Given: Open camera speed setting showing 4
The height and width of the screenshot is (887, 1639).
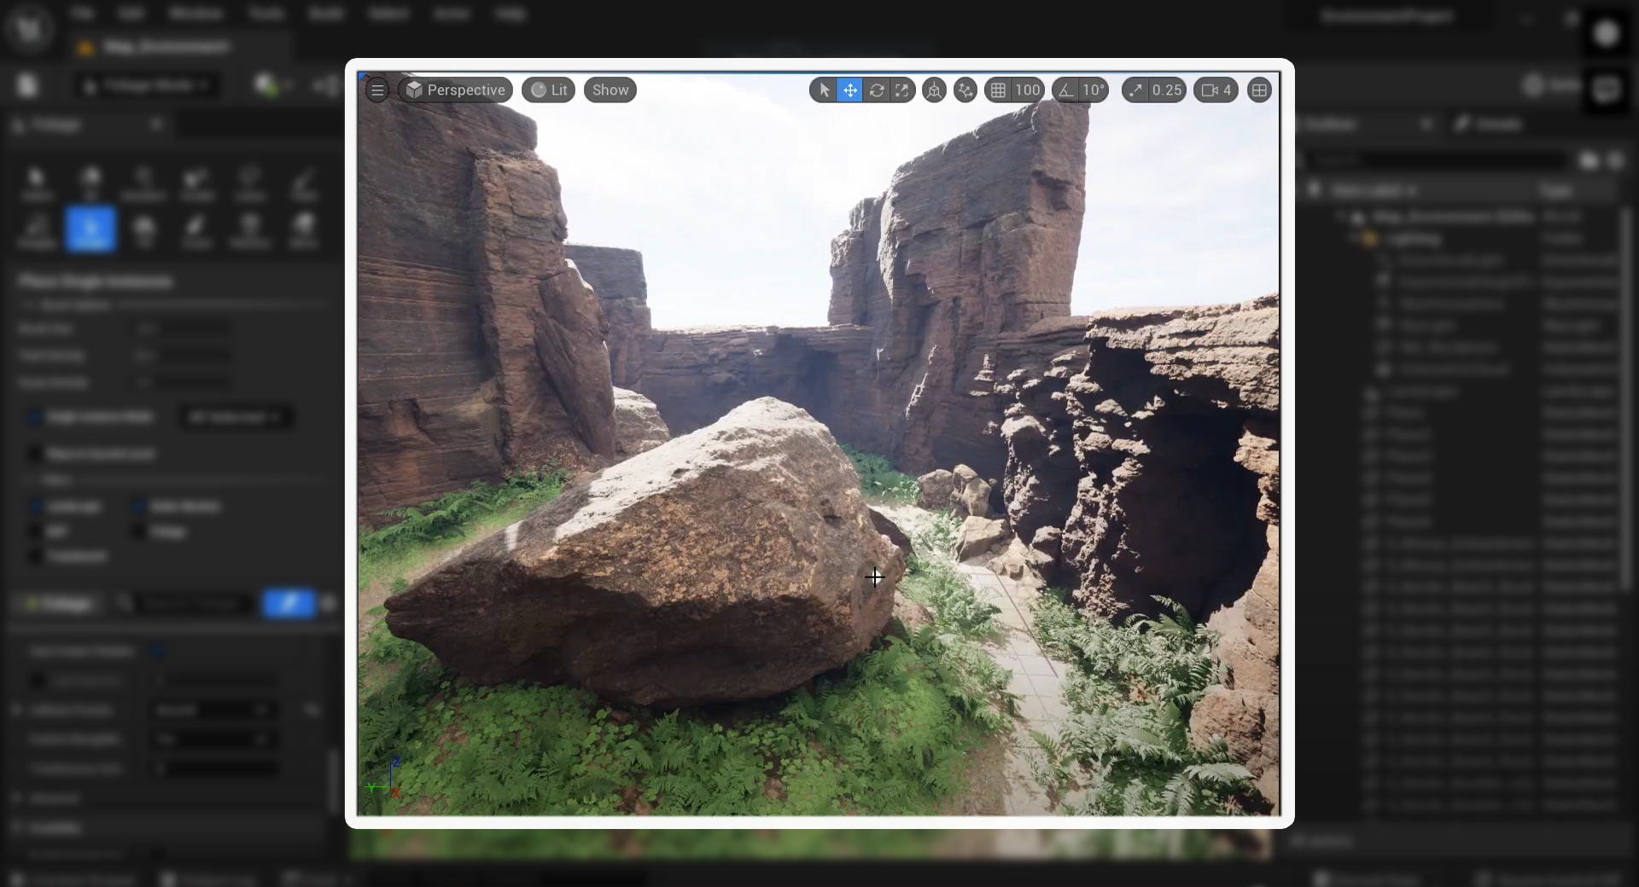Looking at the screenshot, I should [1216, 90].
